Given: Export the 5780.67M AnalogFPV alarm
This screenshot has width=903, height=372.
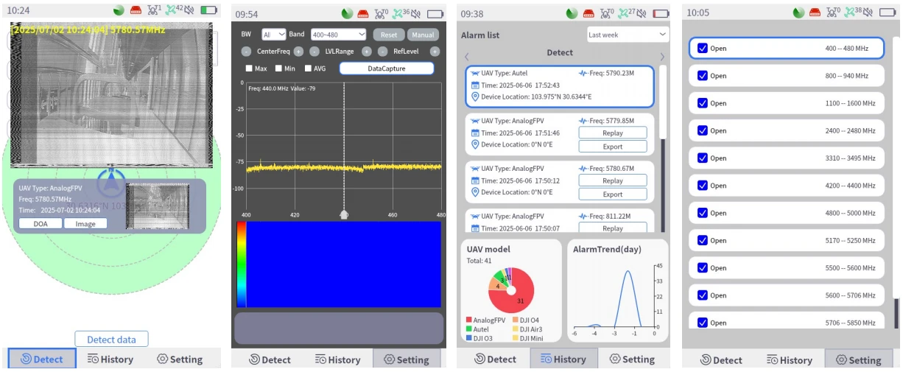Looking at the screenshot, I should [x=613, y=194].
